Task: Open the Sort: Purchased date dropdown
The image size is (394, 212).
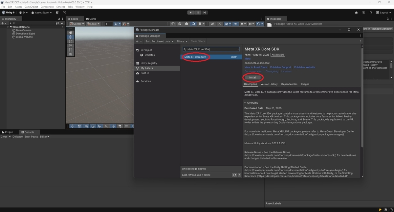Action: click(x=159, y=41)
